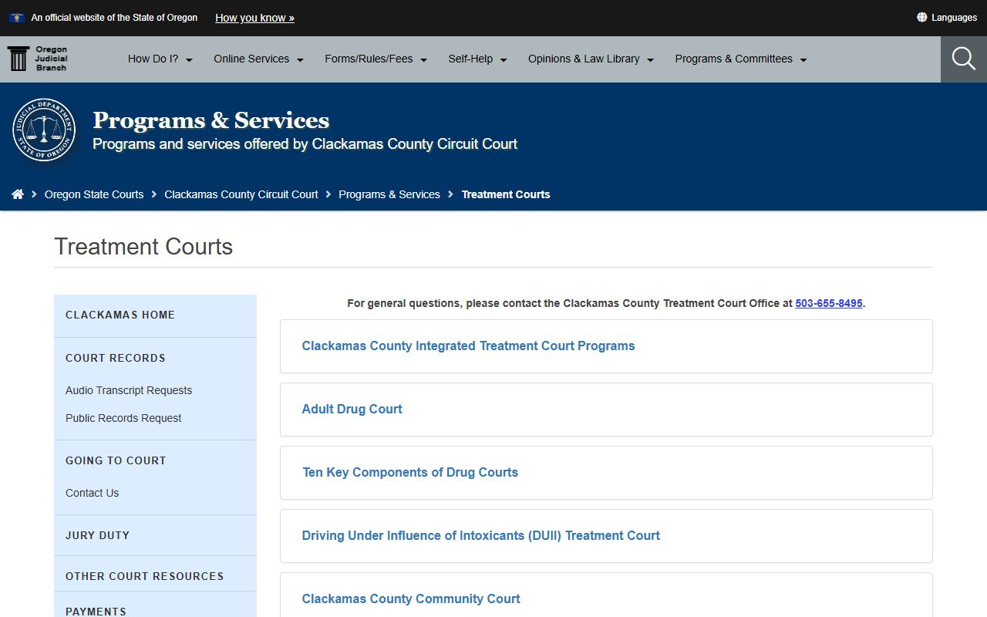The height and width of the screenshot is (617, 987).
Task: Click the Programs & Services banner title
Action: pos(211,120)
